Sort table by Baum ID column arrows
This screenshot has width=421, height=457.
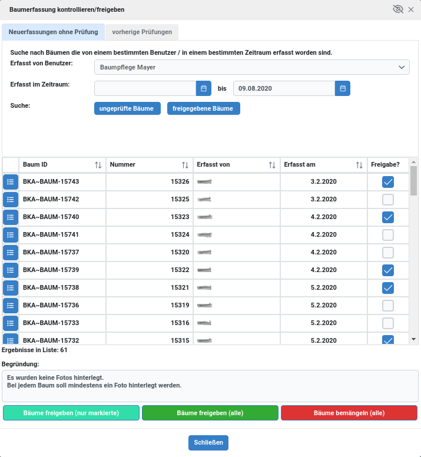(x=98, y=165)
